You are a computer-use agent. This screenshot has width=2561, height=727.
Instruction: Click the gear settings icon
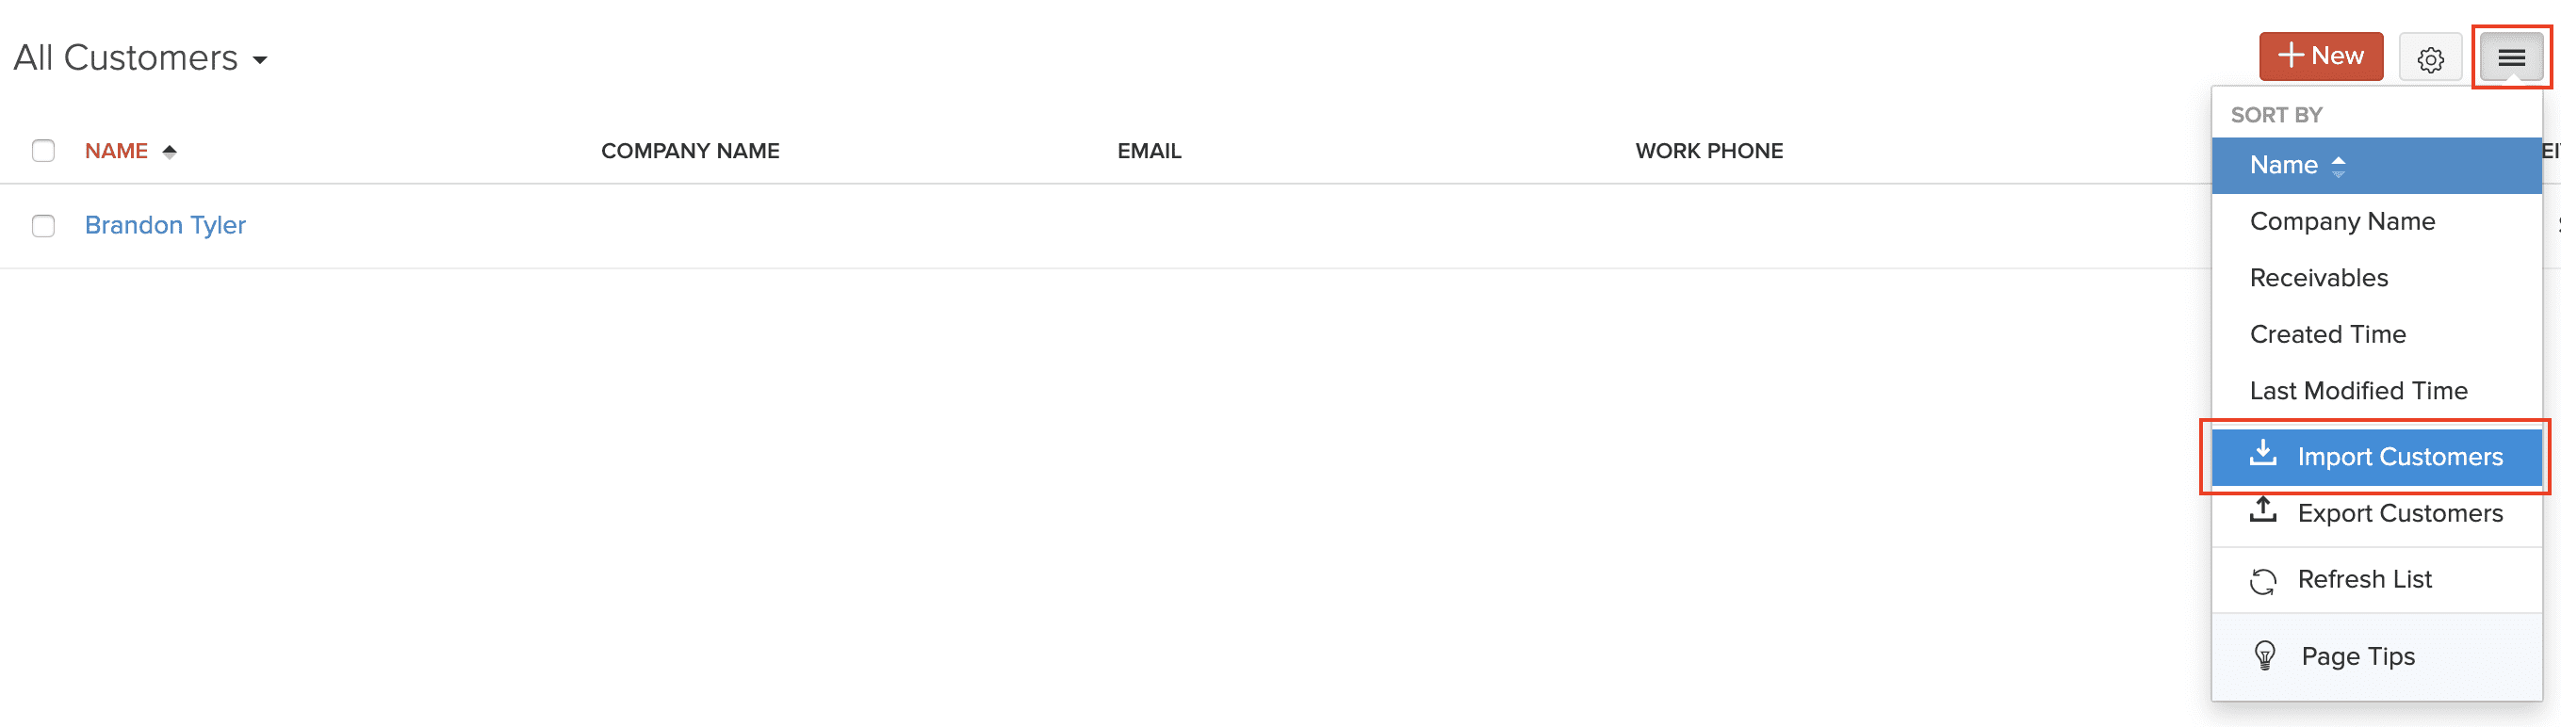click(2430, 58)
